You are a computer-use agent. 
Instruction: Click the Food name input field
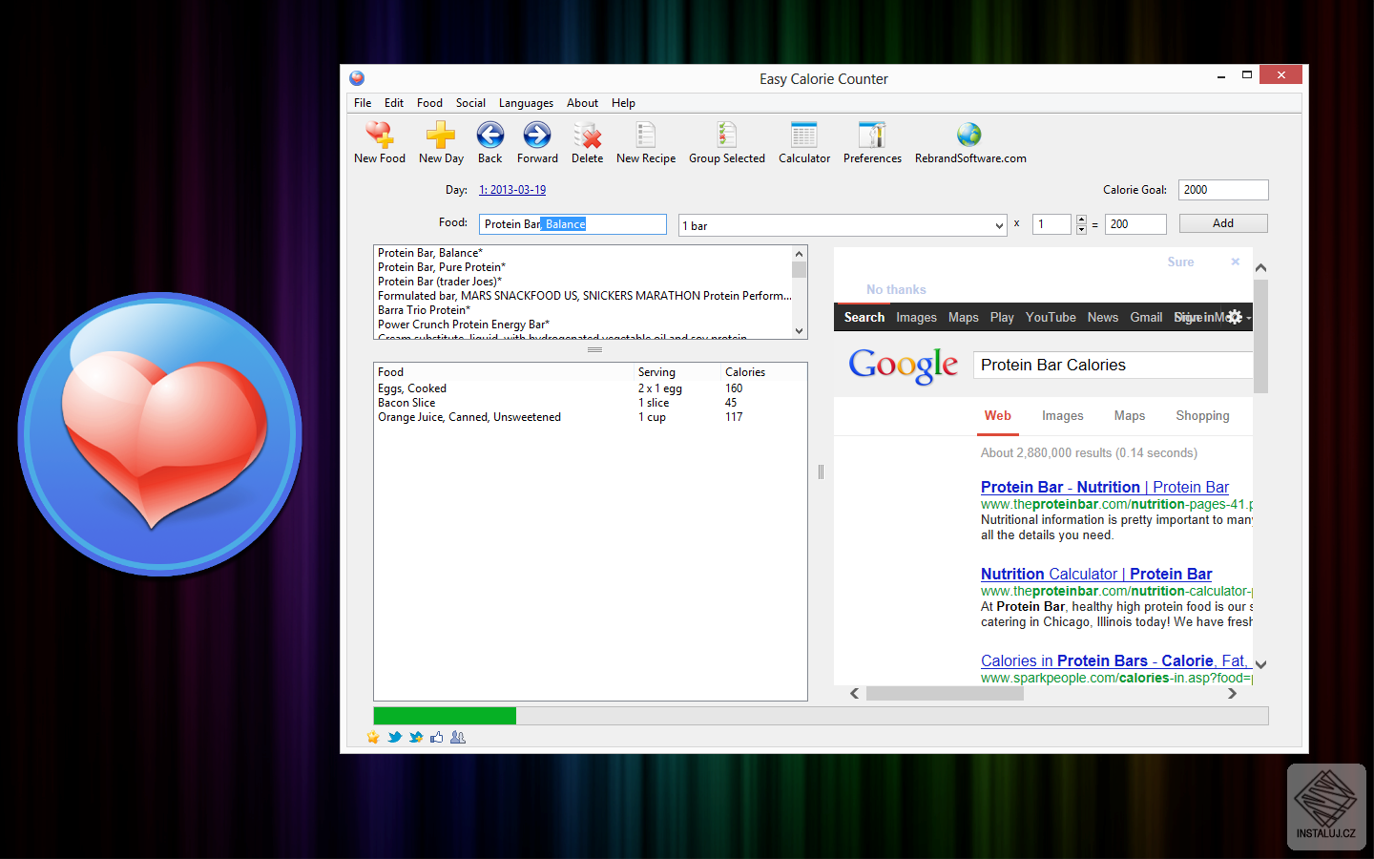tap(572, 224)
